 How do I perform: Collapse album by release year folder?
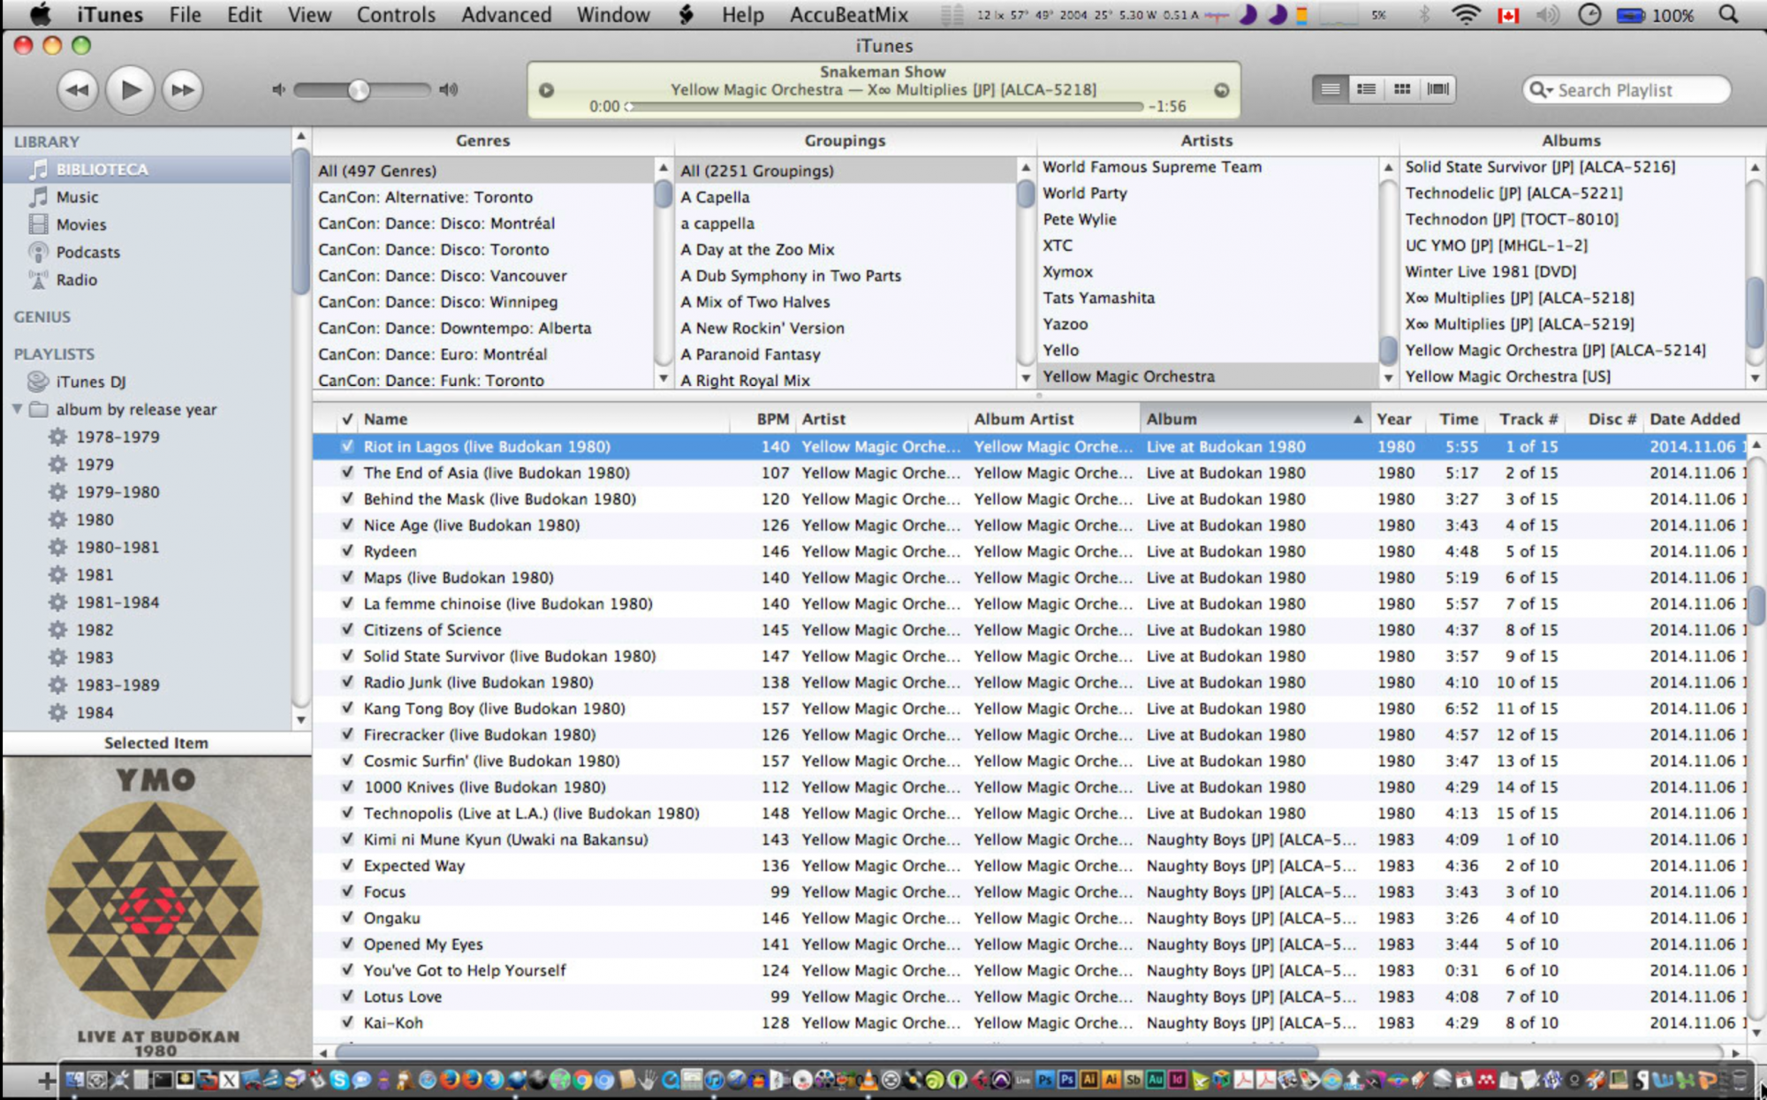tap(17, 409)
